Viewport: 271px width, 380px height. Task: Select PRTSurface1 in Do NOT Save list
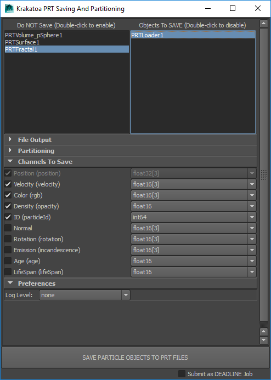pos(67,42)
